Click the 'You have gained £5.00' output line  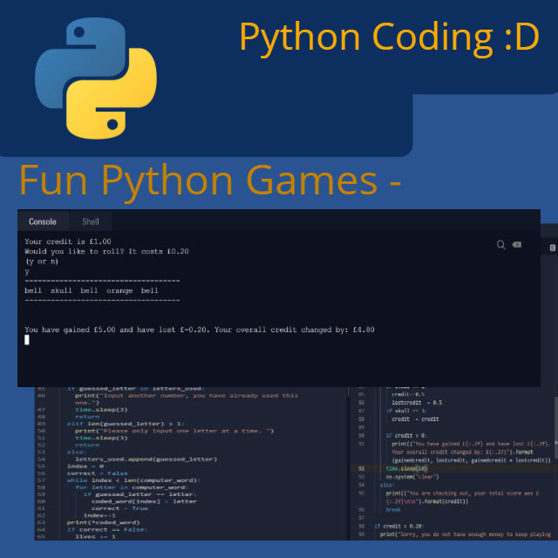(200, 330)
